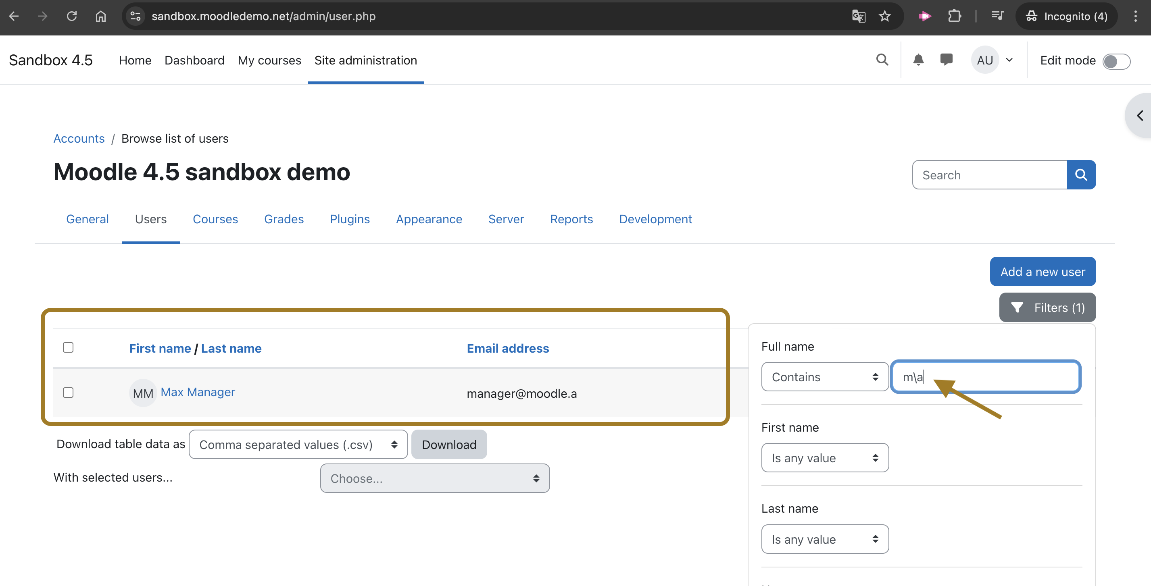Switch to the General tab

coord(87,219)
